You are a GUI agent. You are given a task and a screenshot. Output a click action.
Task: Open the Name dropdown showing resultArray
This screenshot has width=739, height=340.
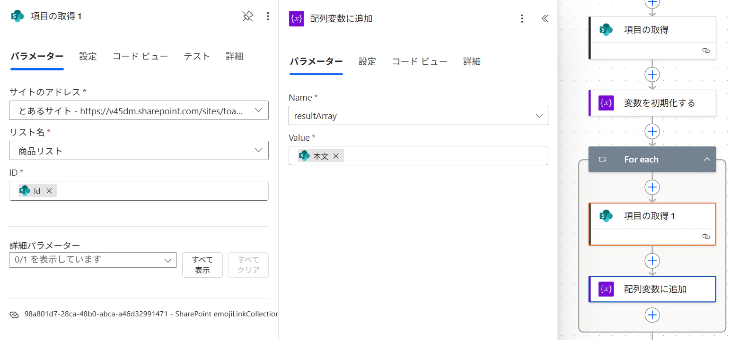coord(418,116)
